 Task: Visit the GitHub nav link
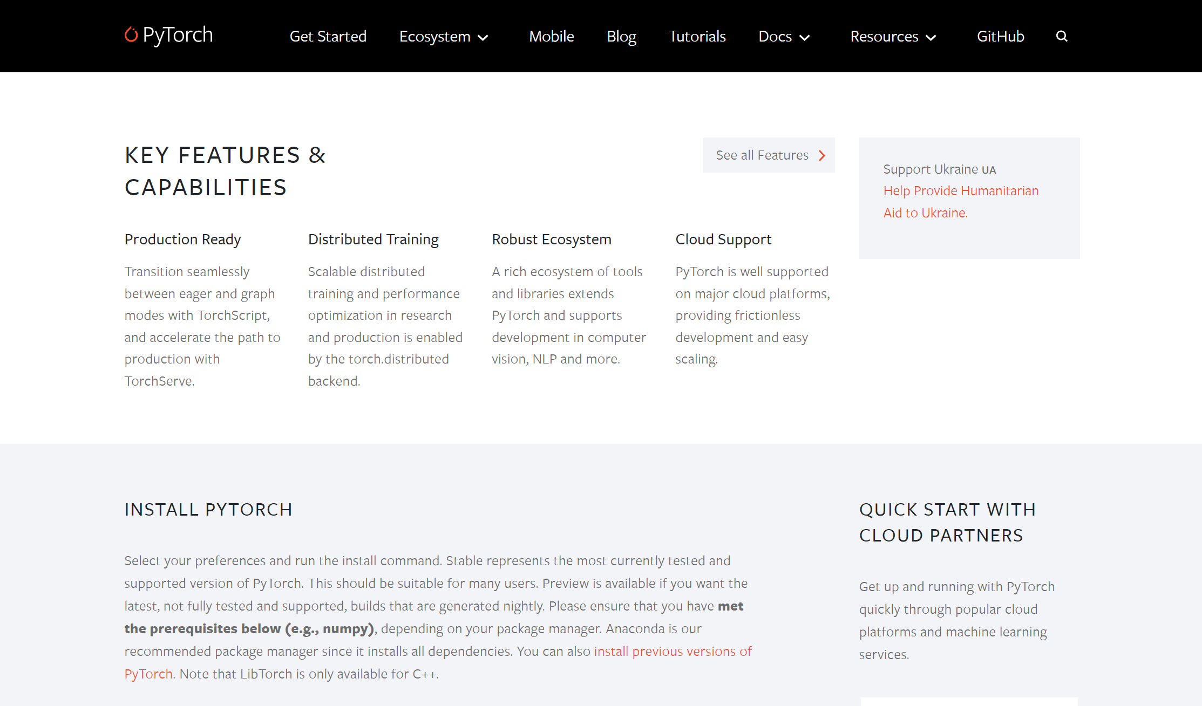pos(1001,36)
